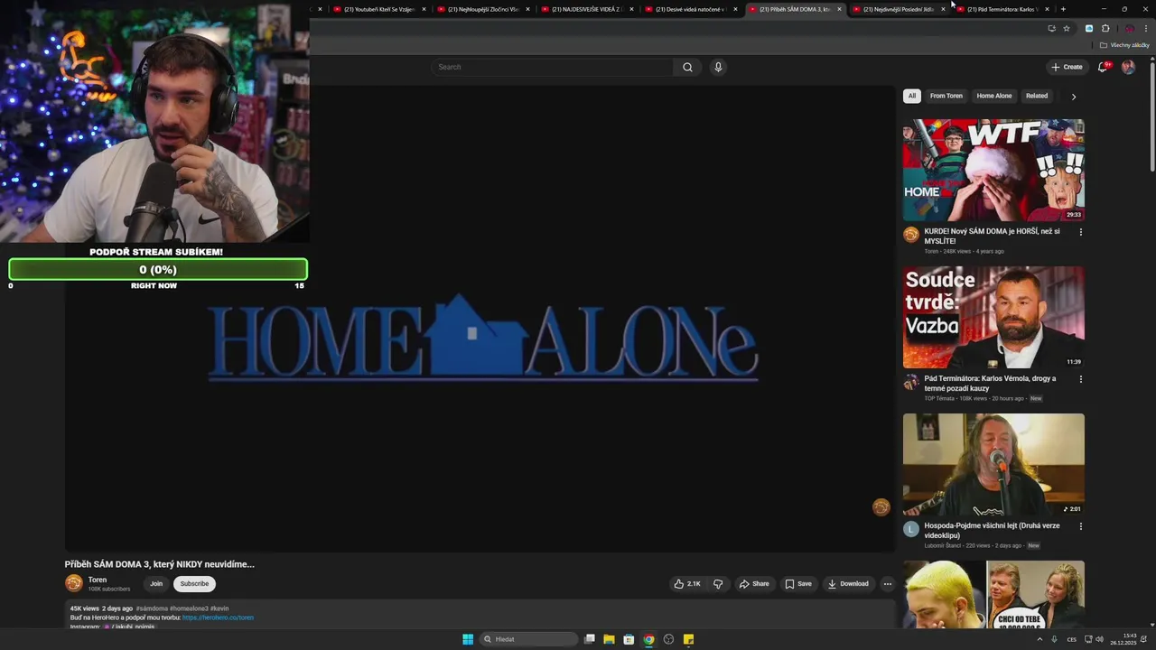Open File Explorer from taskbar
Viewport: 1156px width, 650px height.
click(x=609, y=639)
